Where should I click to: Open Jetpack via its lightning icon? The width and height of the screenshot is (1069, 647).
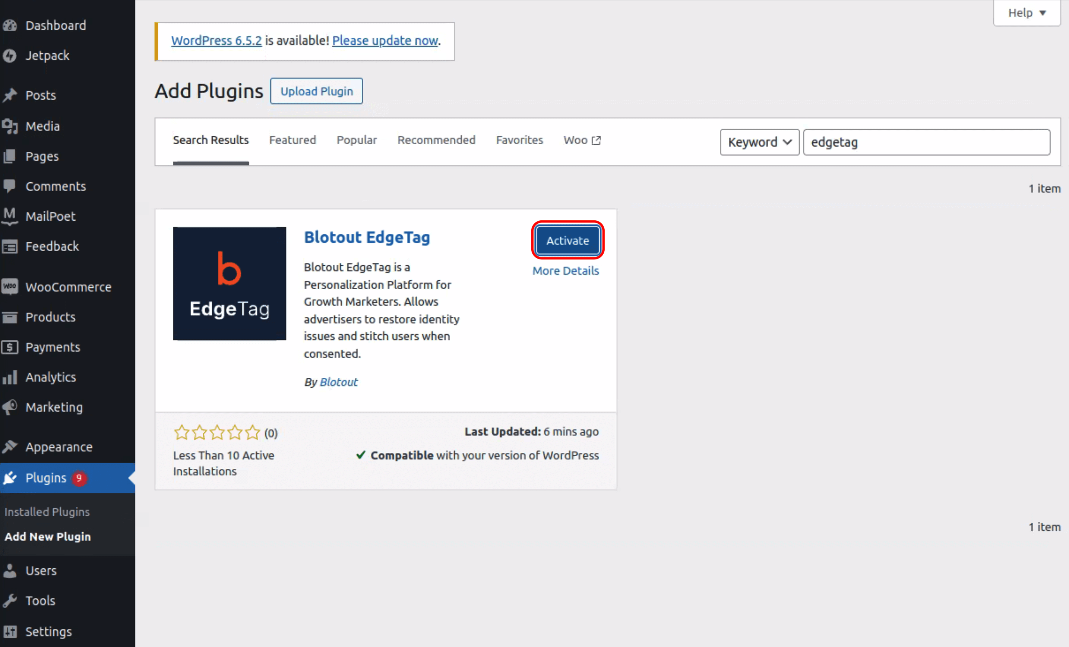click(x=10, y=56)
